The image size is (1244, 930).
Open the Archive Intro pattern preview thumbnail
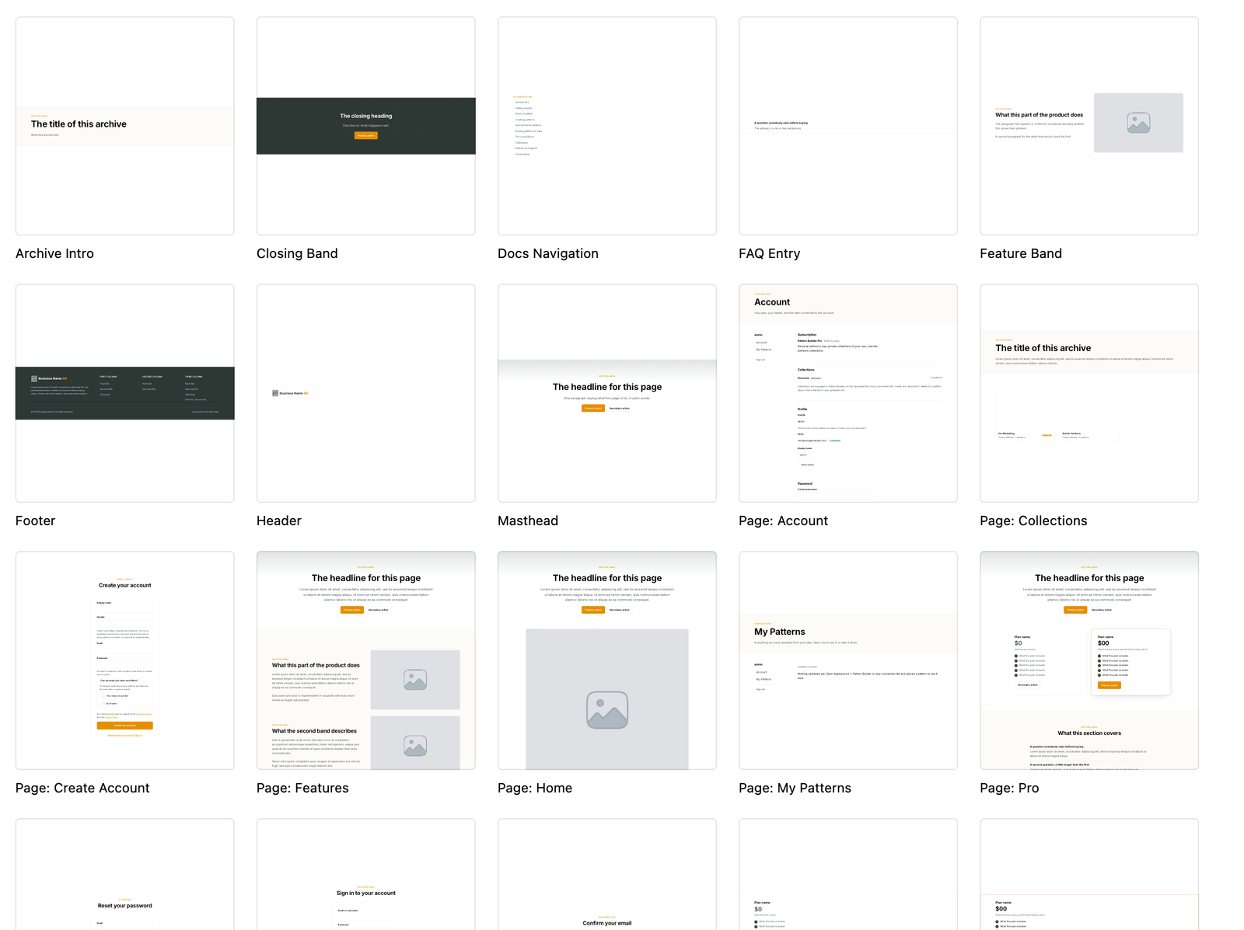pos(124,126)
